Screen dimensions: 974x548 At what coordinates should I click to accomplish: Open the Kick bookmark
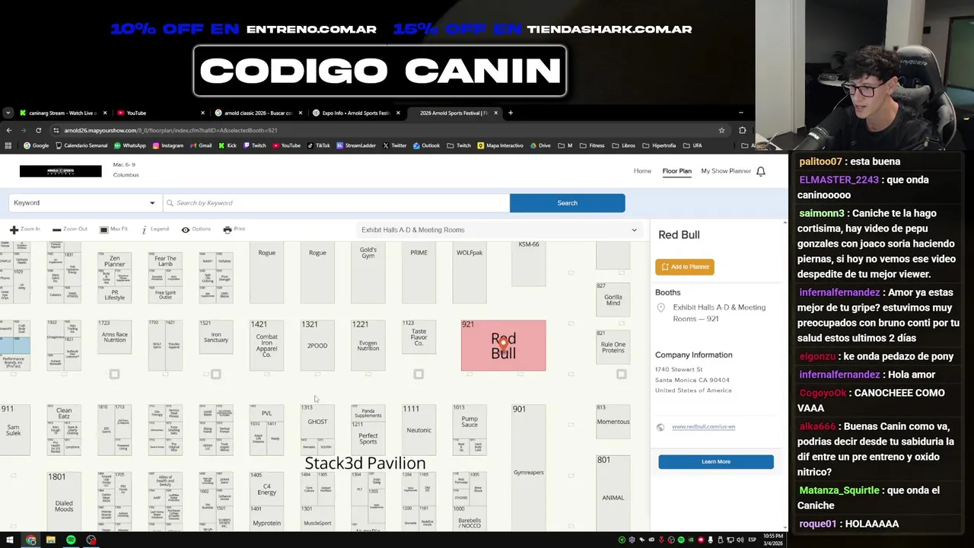[228, 145]
